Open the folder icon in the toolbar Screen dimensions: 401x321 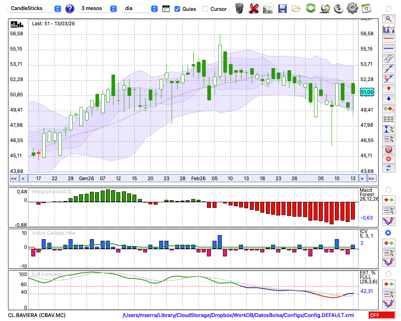pos(296,9)
